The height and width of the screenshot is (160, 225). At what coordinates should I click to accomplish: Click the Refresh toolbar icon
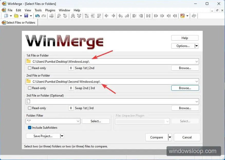pyautogui.click(x=194, y=16)
